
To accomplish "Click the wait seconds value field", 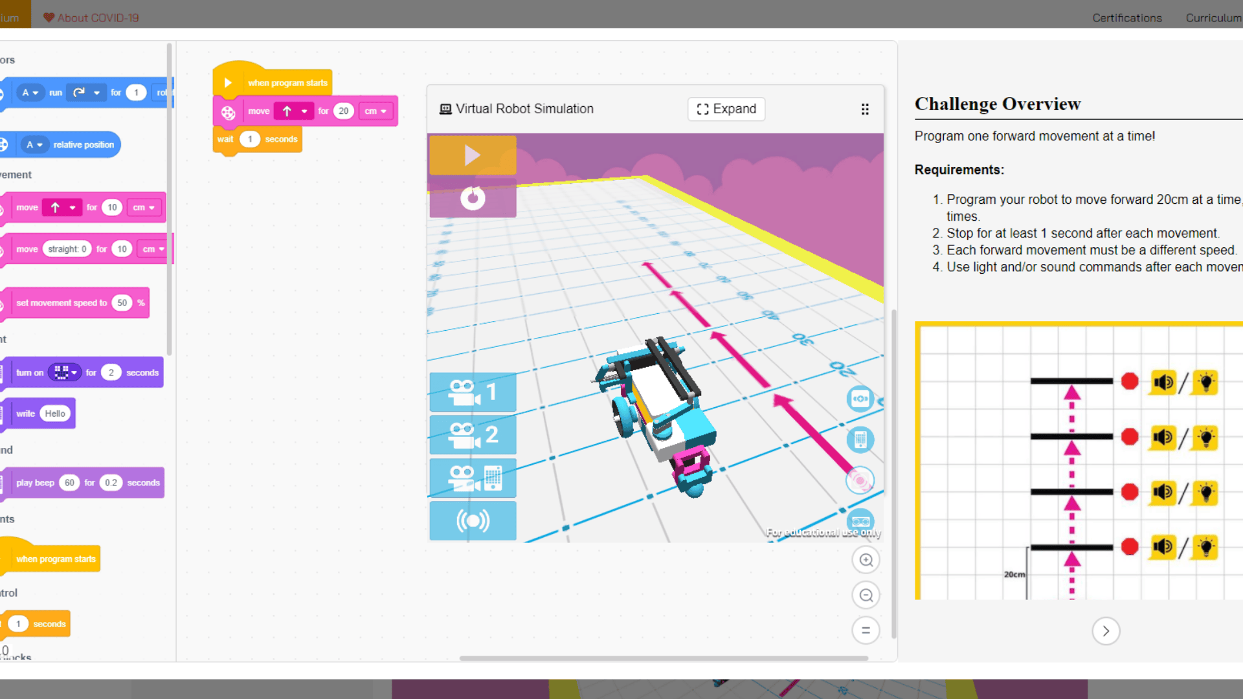I will point(250,139).
